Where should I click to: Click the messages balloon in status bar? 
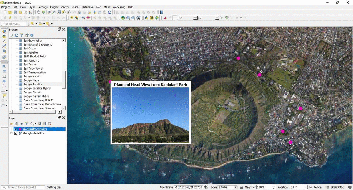[x=349, y=187]
